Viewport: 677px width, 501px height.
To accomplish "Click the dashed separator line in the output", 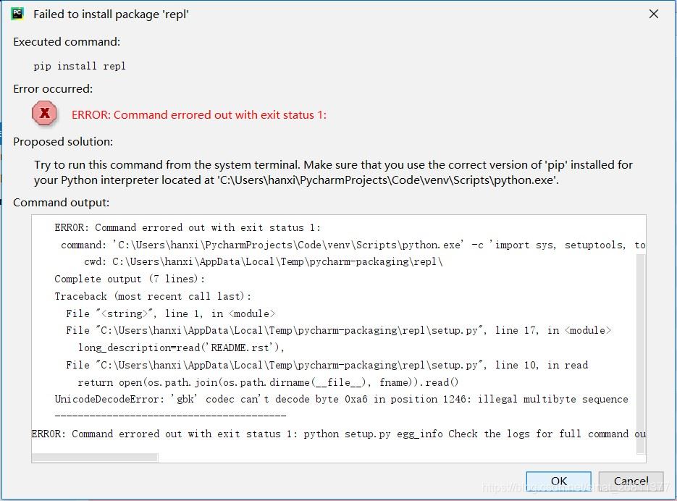I will pyautogui.click(x=170, y=416).
